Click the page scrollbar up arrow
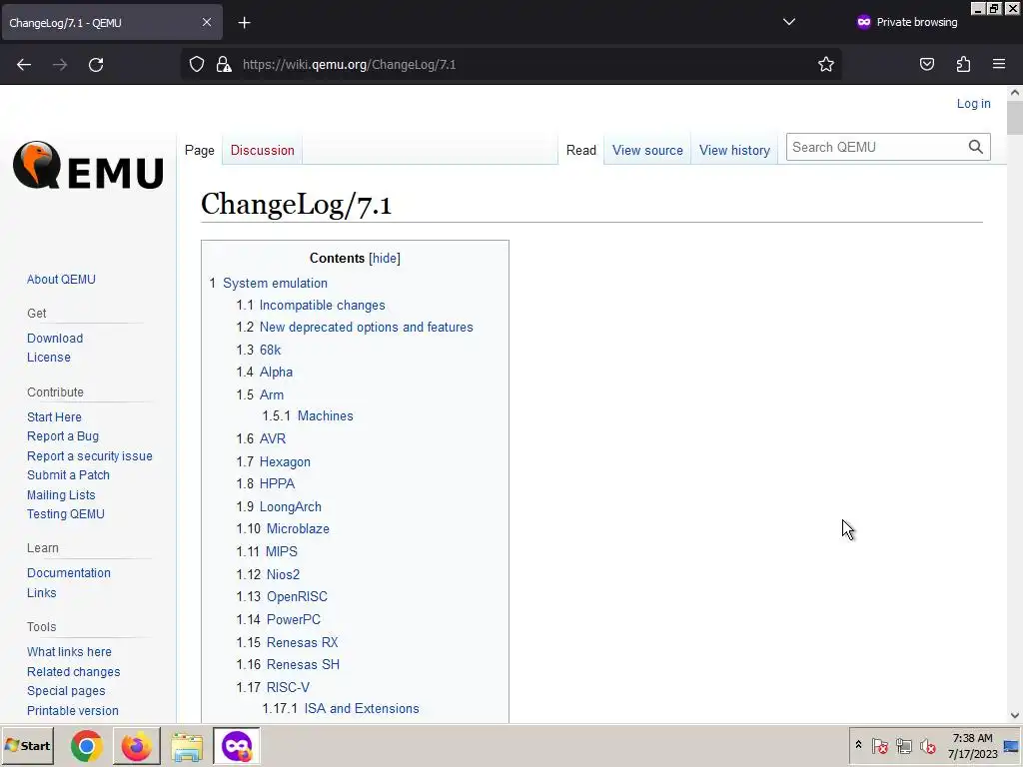Image resolution: width=1023 pixels, height=767 pixels. (1015, 93)
